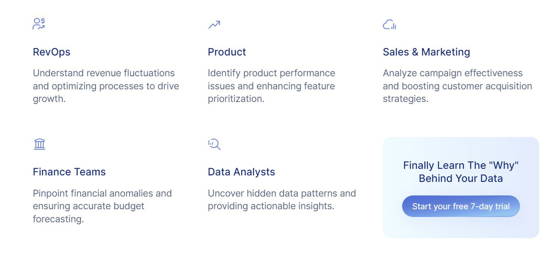The image size is (551, 261).
Task: Click the Finance Teams bank building icon
Action: coord(39,144)
